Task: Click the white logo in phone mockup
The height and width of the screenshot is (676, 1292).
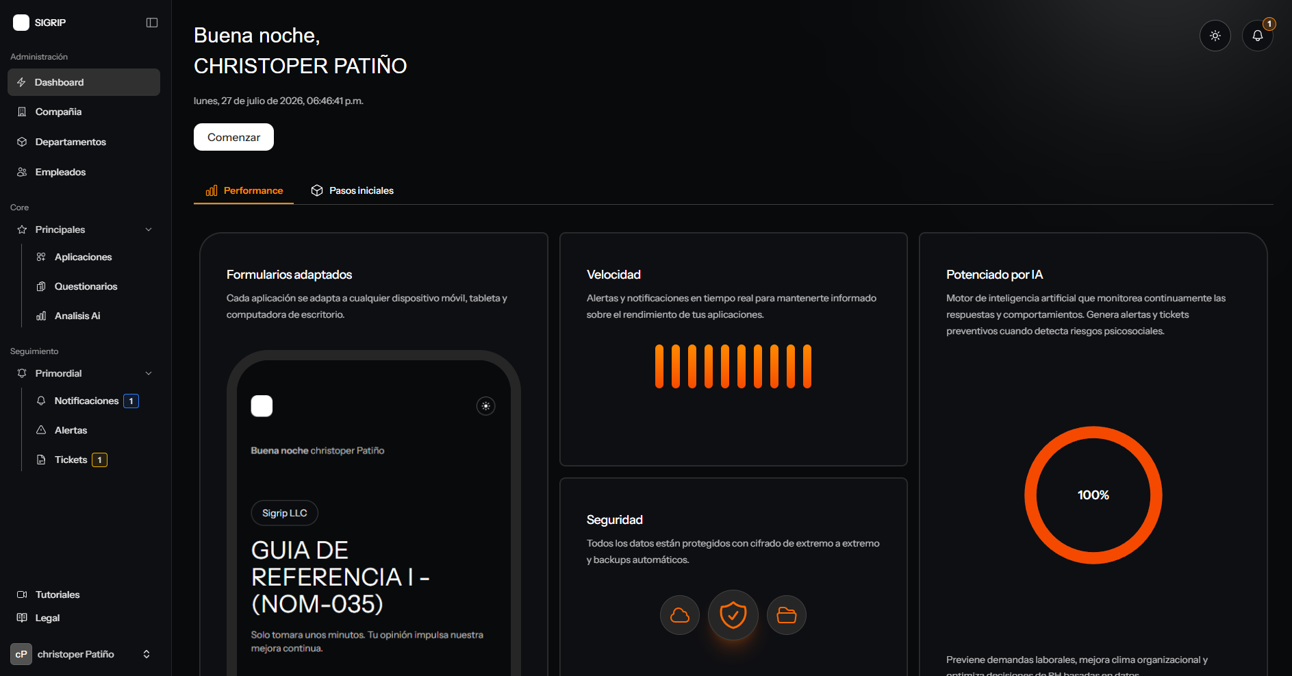Action: [x=262, y=406]
